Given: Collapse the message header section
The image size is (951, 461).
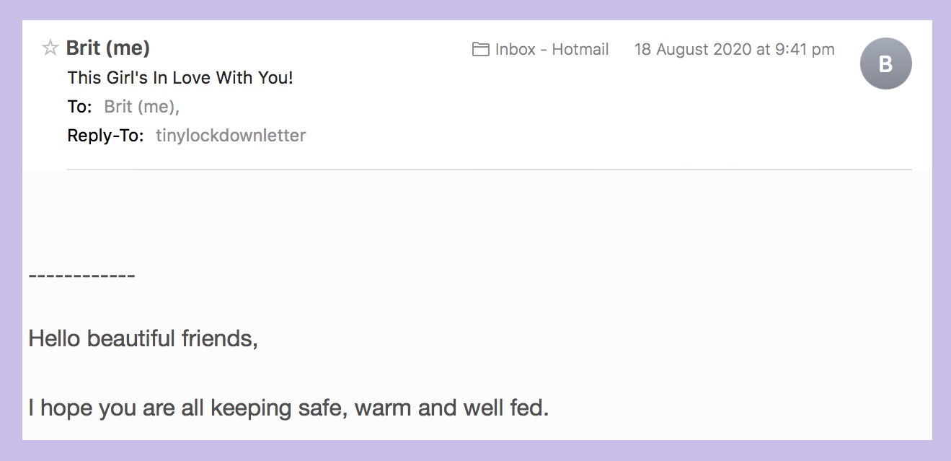Looking at the screenshot, I should [107, 48].
